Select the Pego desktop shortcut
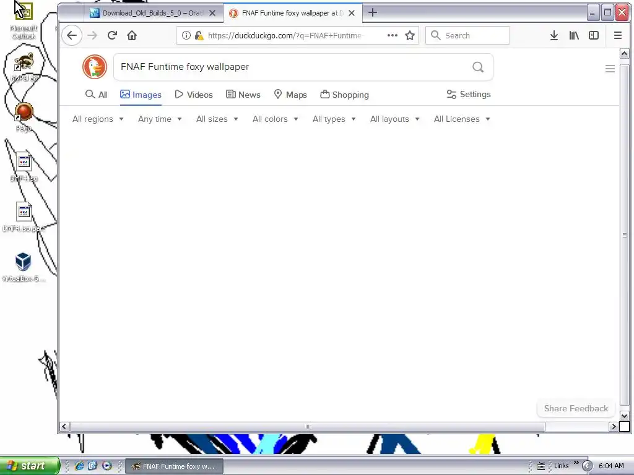634x475 pixels. pos(24,117)
